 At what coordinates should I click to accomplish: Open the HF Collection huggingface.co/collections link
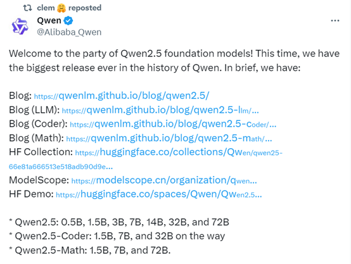179,153
